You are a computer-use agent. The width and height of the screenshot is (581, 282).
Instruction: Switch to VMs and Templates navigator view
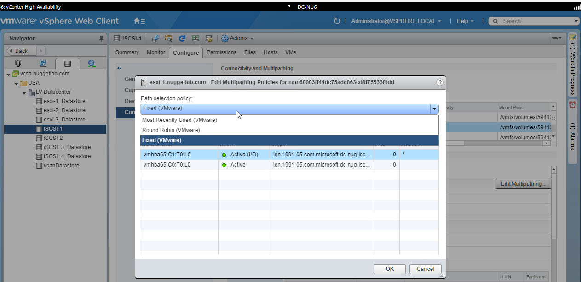(x=43, y=63)
